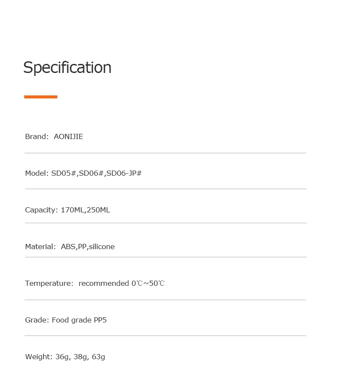The image size is (341, 370).
Task: Click the Temperature label
Action: pos(49,283)
